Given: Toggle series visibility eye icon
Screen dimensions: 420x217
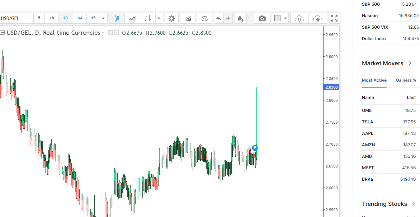Looking at the screenshot, I should [110, 33].
